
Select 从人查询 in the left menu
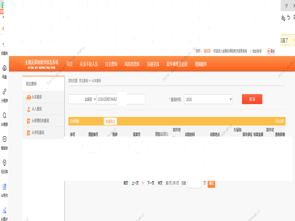click(43, 109)
